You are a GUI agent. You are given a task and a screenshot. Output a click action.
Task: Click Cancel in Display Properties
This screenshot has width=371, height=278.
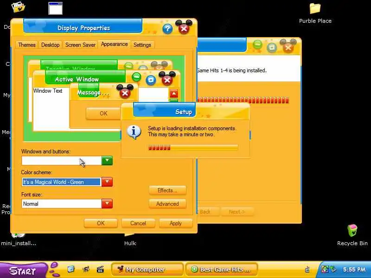pos(138,223)
